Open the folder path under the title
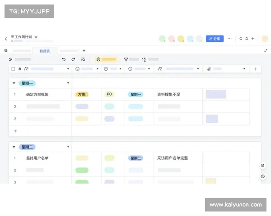The image size is (271, 216). pos(17,41)
